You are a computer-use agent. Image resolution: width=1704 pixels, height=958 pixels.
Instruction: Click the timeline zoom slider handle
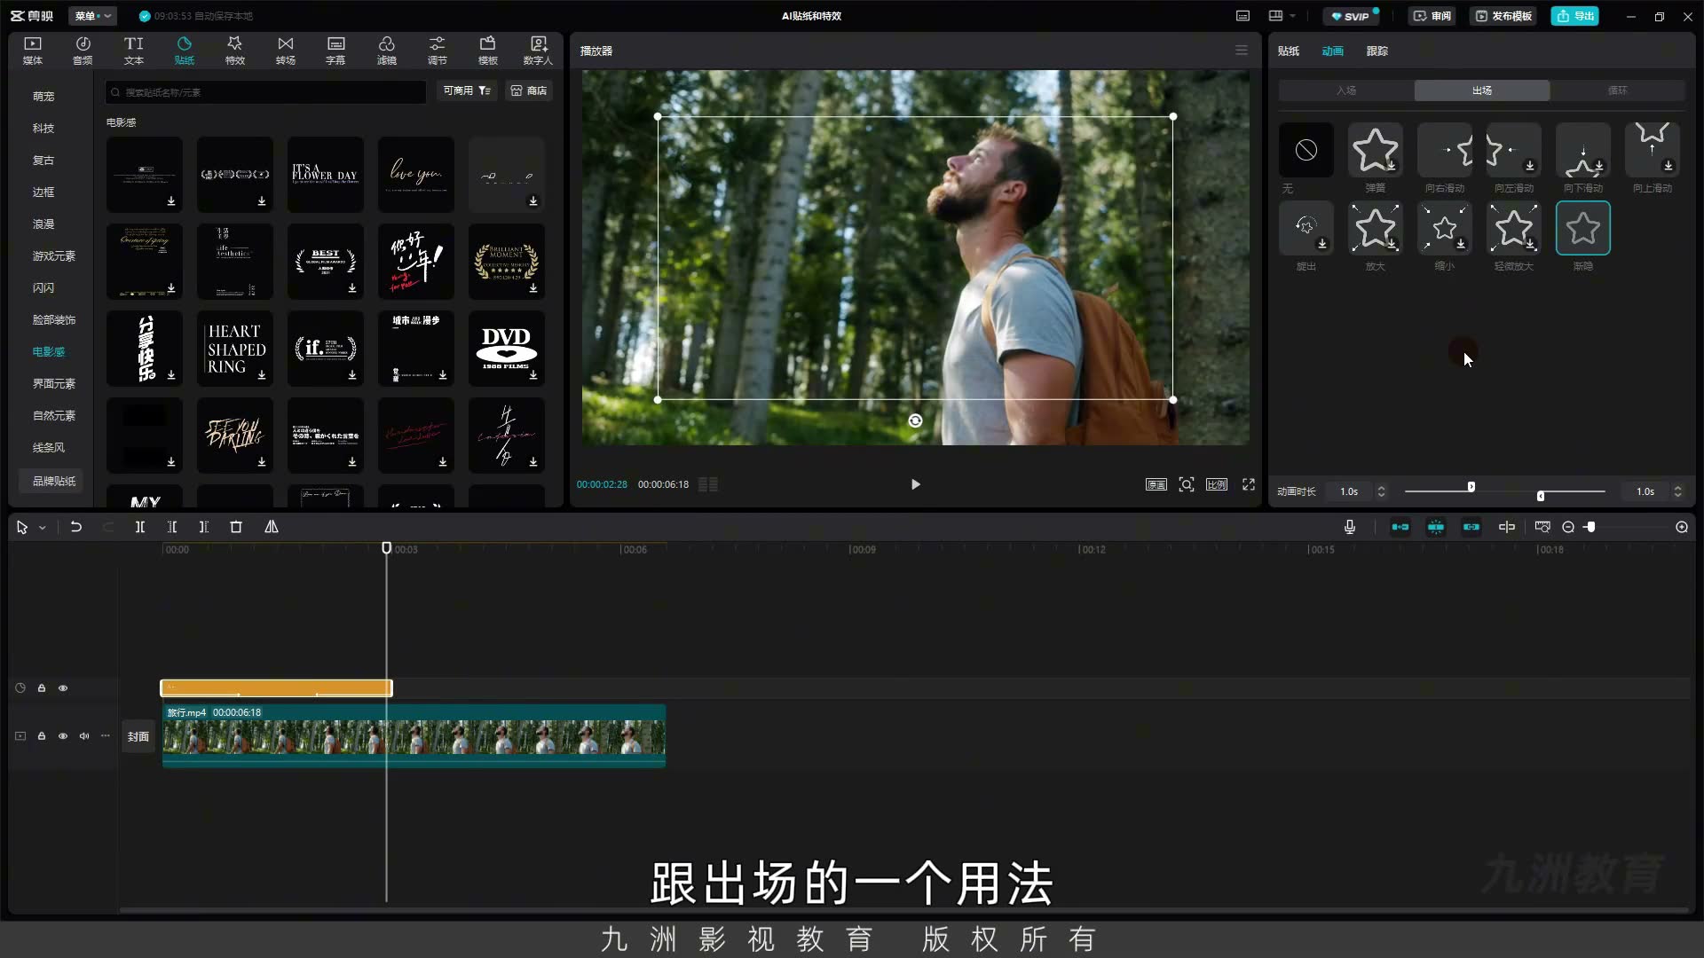(1590, 527)
